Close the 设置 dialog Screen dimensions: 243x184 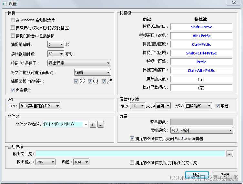click(x=234, y=2)
